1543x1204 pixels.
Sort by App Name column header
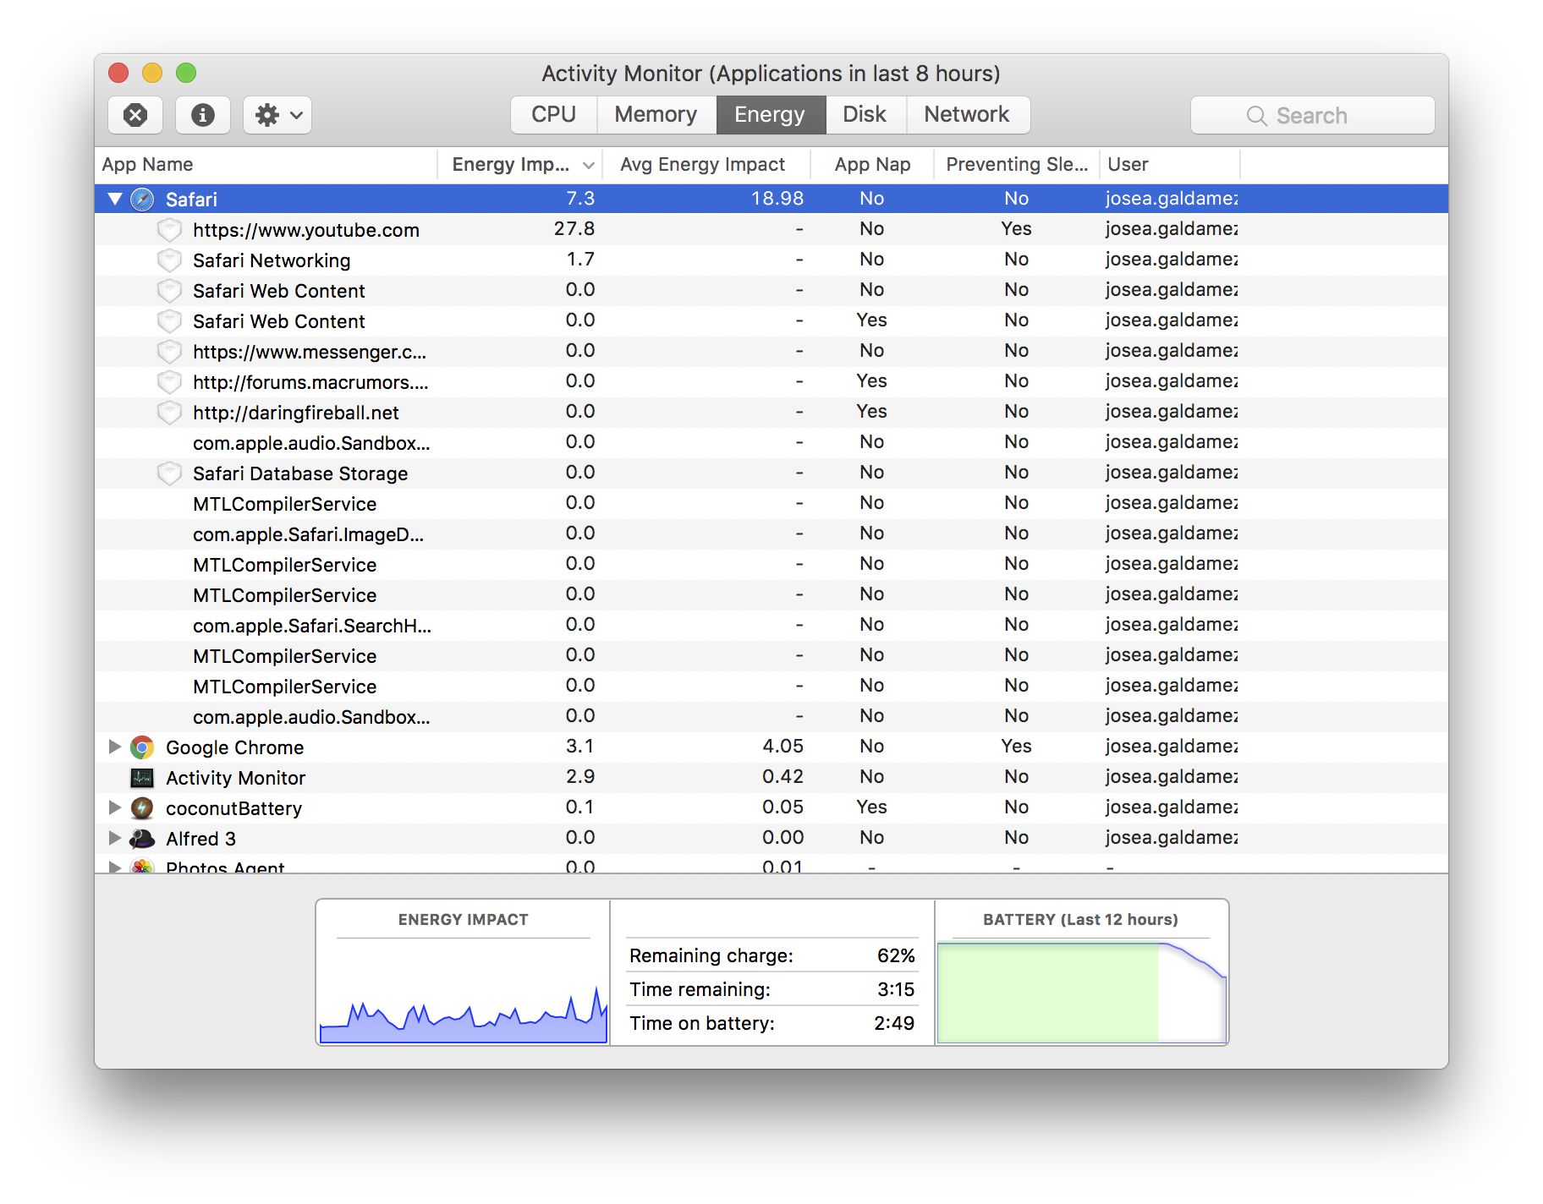click(266, 165)
